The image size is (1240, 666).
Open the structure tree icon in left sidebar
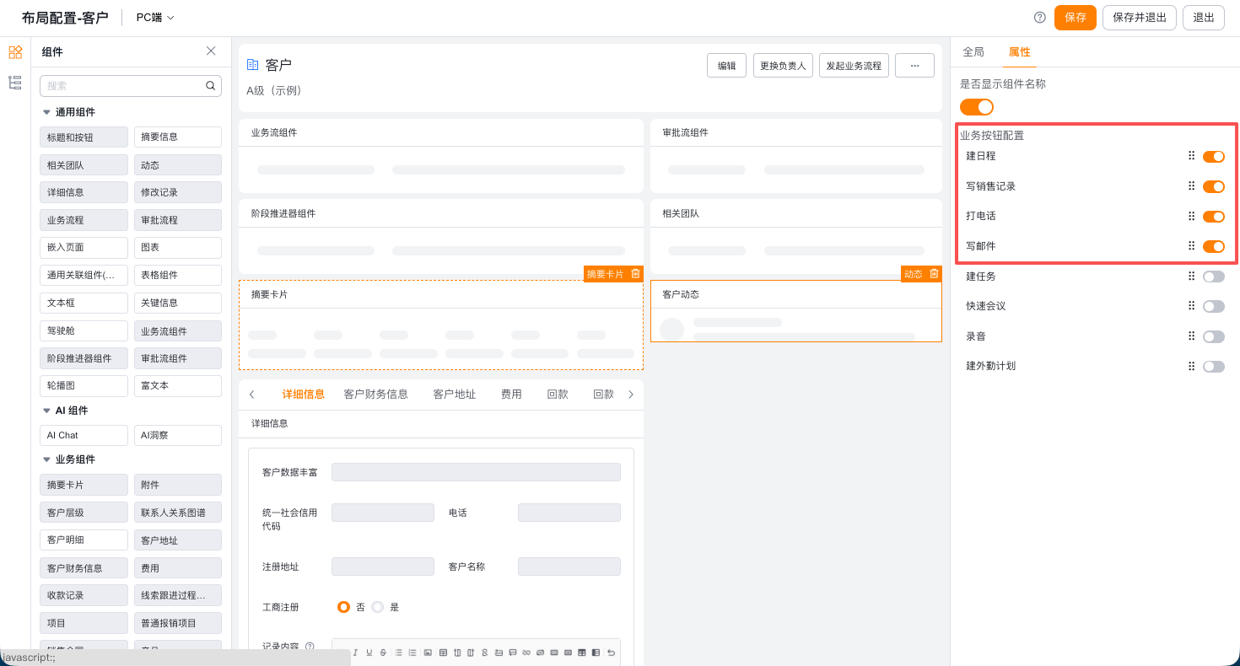(x=15, y=83)
